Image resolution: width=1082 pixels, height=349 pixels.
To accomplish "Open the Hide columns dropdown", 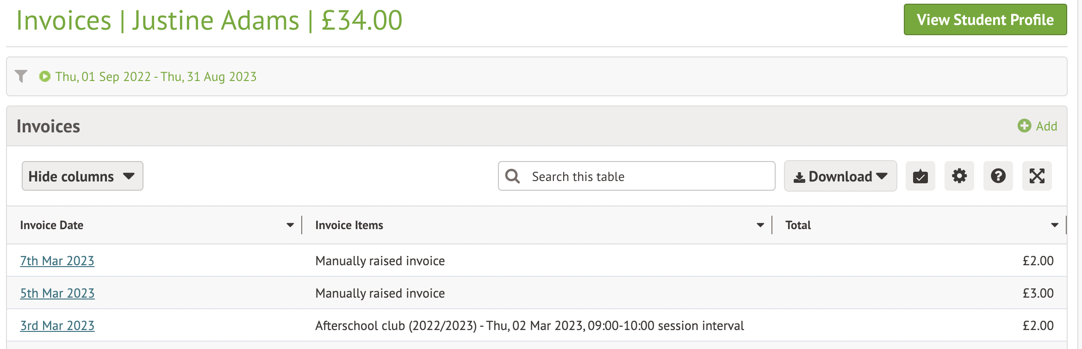I will coord(82,176).
